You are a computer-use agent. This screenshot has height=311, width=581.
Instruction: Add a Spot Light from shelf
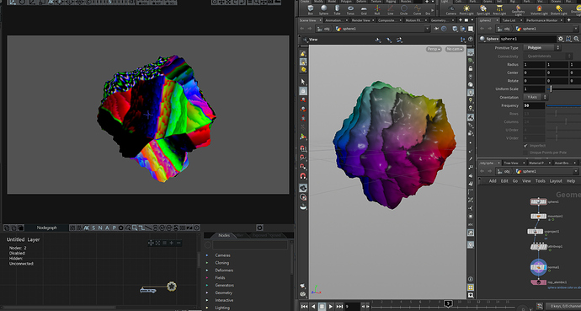(483, 10)
